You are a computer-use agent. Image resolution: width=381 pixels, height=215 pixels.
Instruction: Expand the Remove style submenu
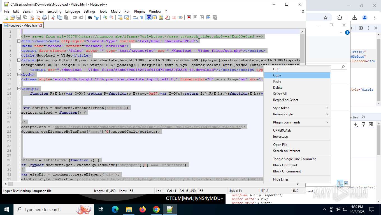(297, 114)
